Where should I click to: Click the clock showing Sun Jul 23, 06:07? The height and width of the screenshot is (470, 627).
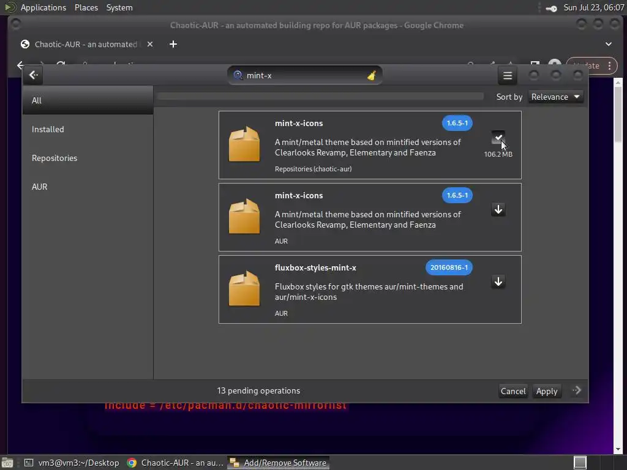coord(593,7)
